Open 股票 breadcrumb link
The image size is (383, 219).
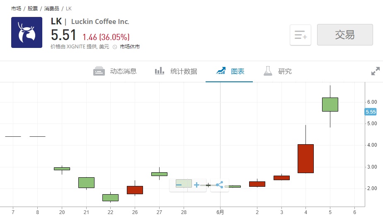coord(33,8)
